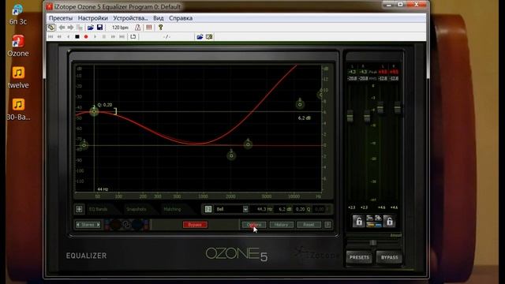Click the red MIDI panic bars icon
The width and height of the screenshot is (505, 284).
coord(149,28)
